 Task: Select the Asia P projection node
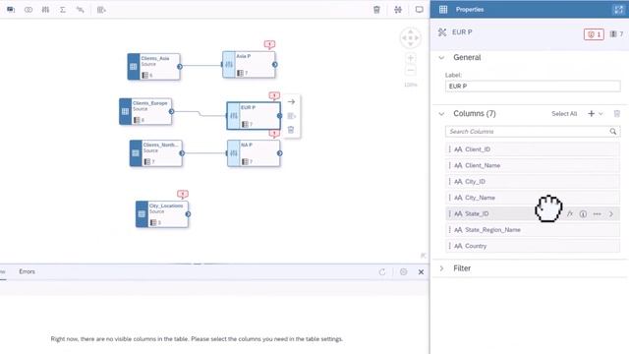click(249, 64)
